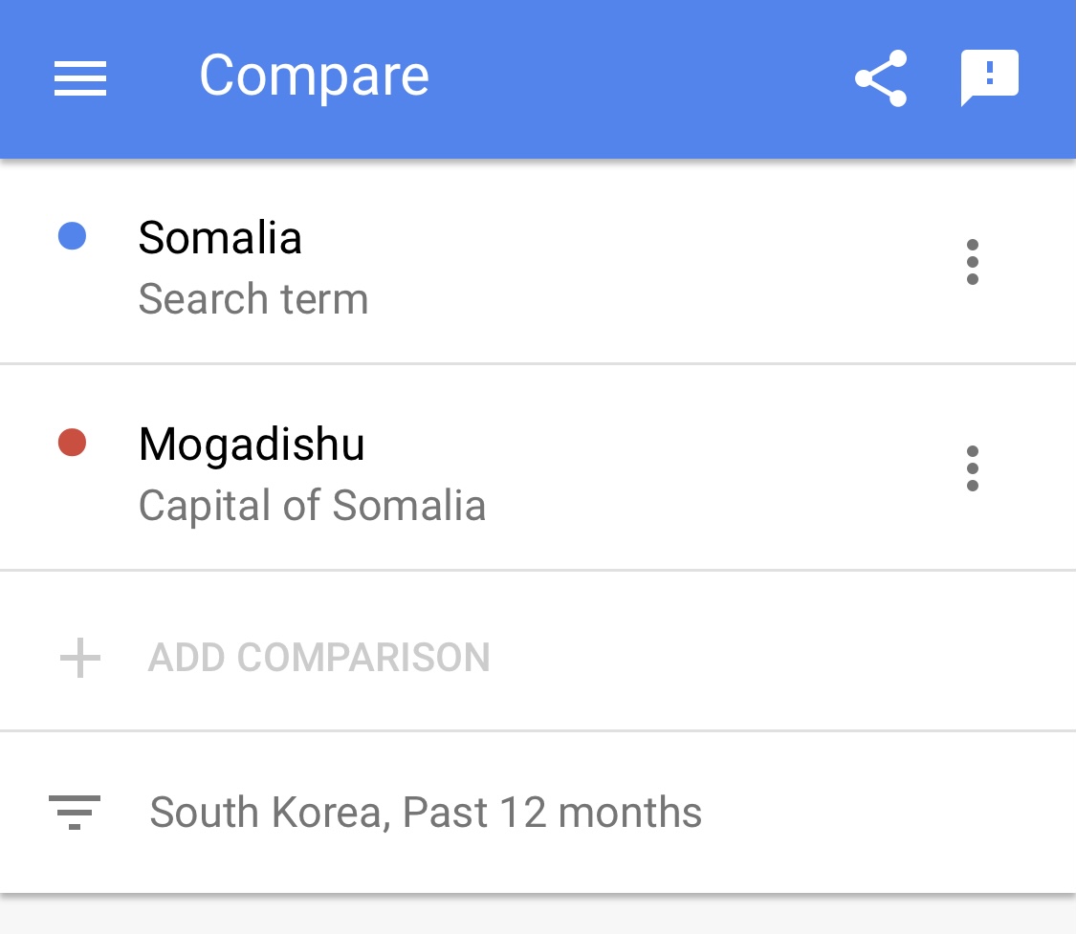The width and height of the screenshot is (1076, 934).
Task: Tap gray area below the filter card
Action: pyautogui.click(x=536, y=916)
